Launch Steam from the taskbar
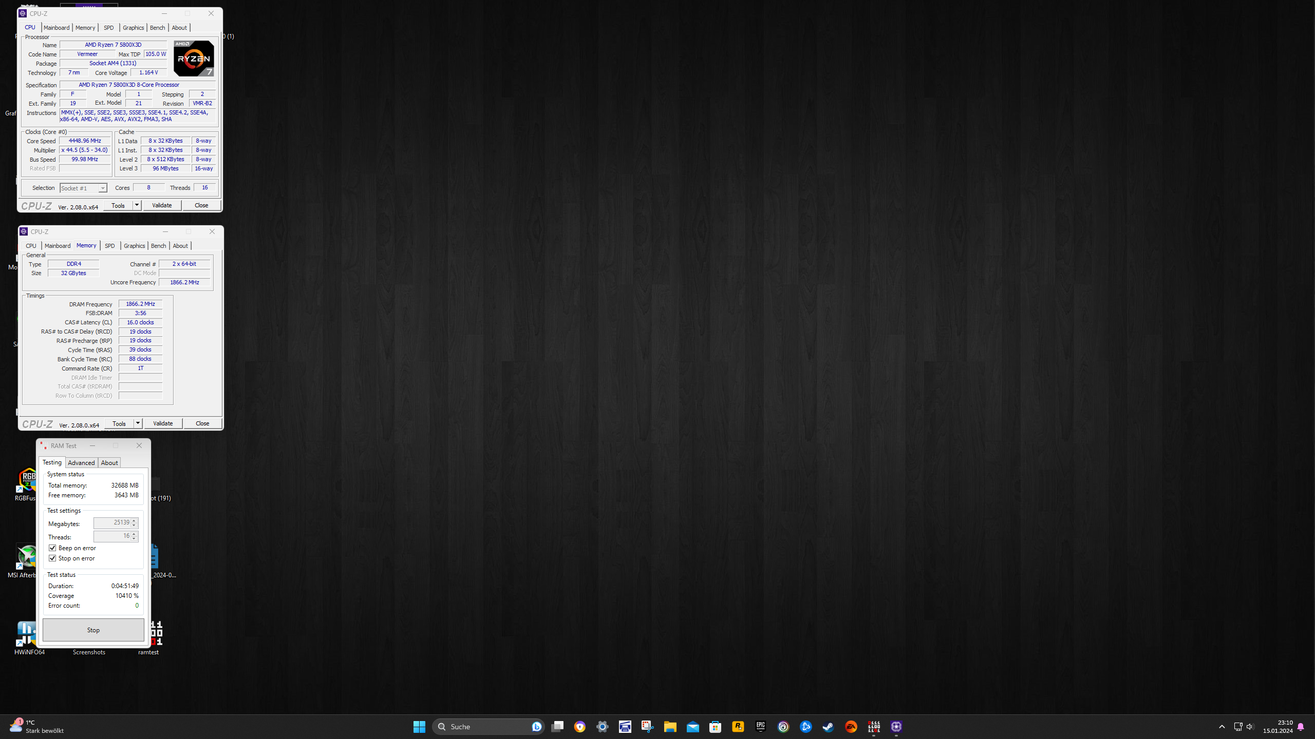 click(828, 727)
